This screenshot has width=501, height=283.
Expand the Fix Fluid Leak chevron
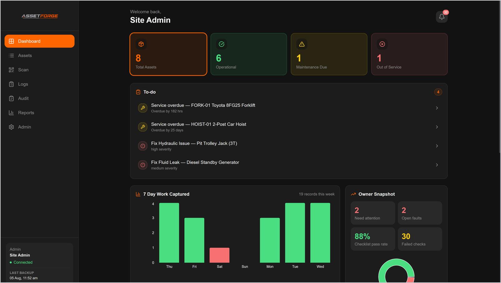pos(437,165)
